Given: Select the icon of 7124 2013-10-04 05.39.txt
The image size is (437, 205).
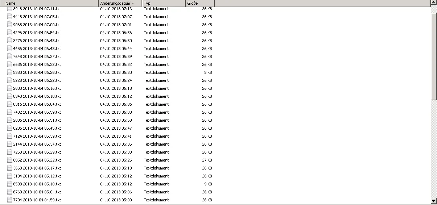Looking at the screenshot, I should point(10,136).
